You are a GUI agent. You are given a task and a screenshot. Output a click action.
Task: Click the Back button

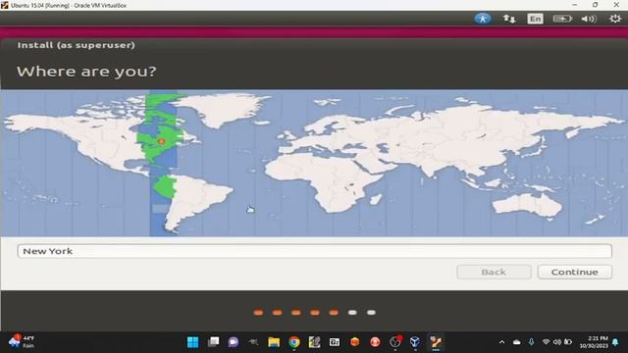point(494,272)
